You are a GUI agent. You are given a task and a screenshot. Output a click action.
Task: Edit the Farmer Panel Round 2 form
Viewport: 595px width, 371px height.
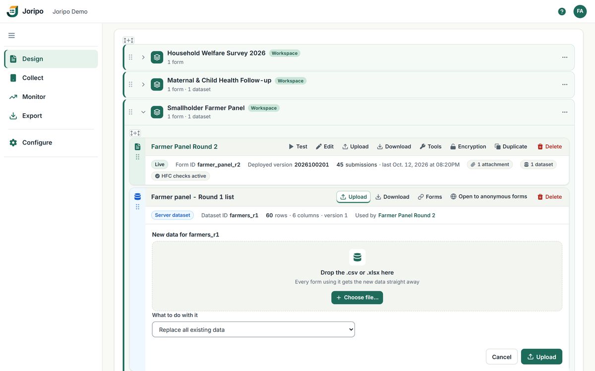click(x=325, y=146)
